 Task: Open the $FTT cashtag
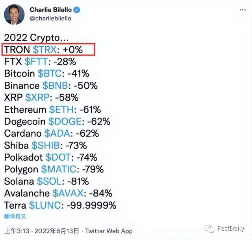[36, 62]
